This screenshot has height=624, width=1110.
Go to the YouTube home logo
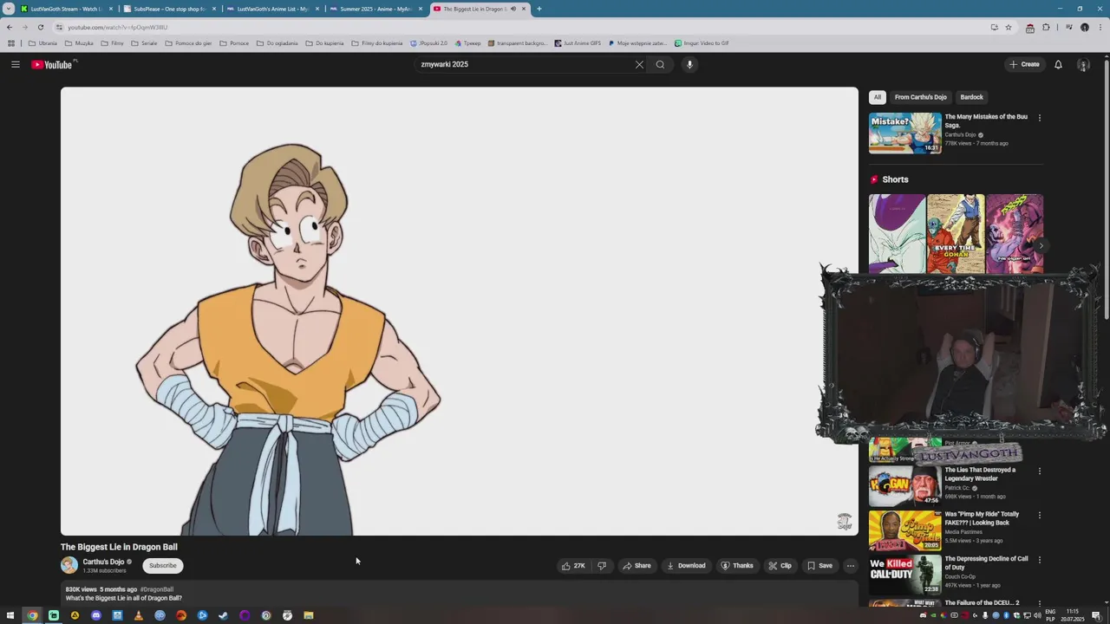(x=54, y=64)
